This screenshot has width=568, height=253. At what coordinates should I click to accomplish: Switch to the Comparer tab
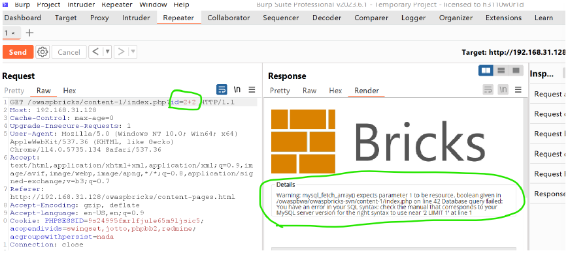click(371, 18)
